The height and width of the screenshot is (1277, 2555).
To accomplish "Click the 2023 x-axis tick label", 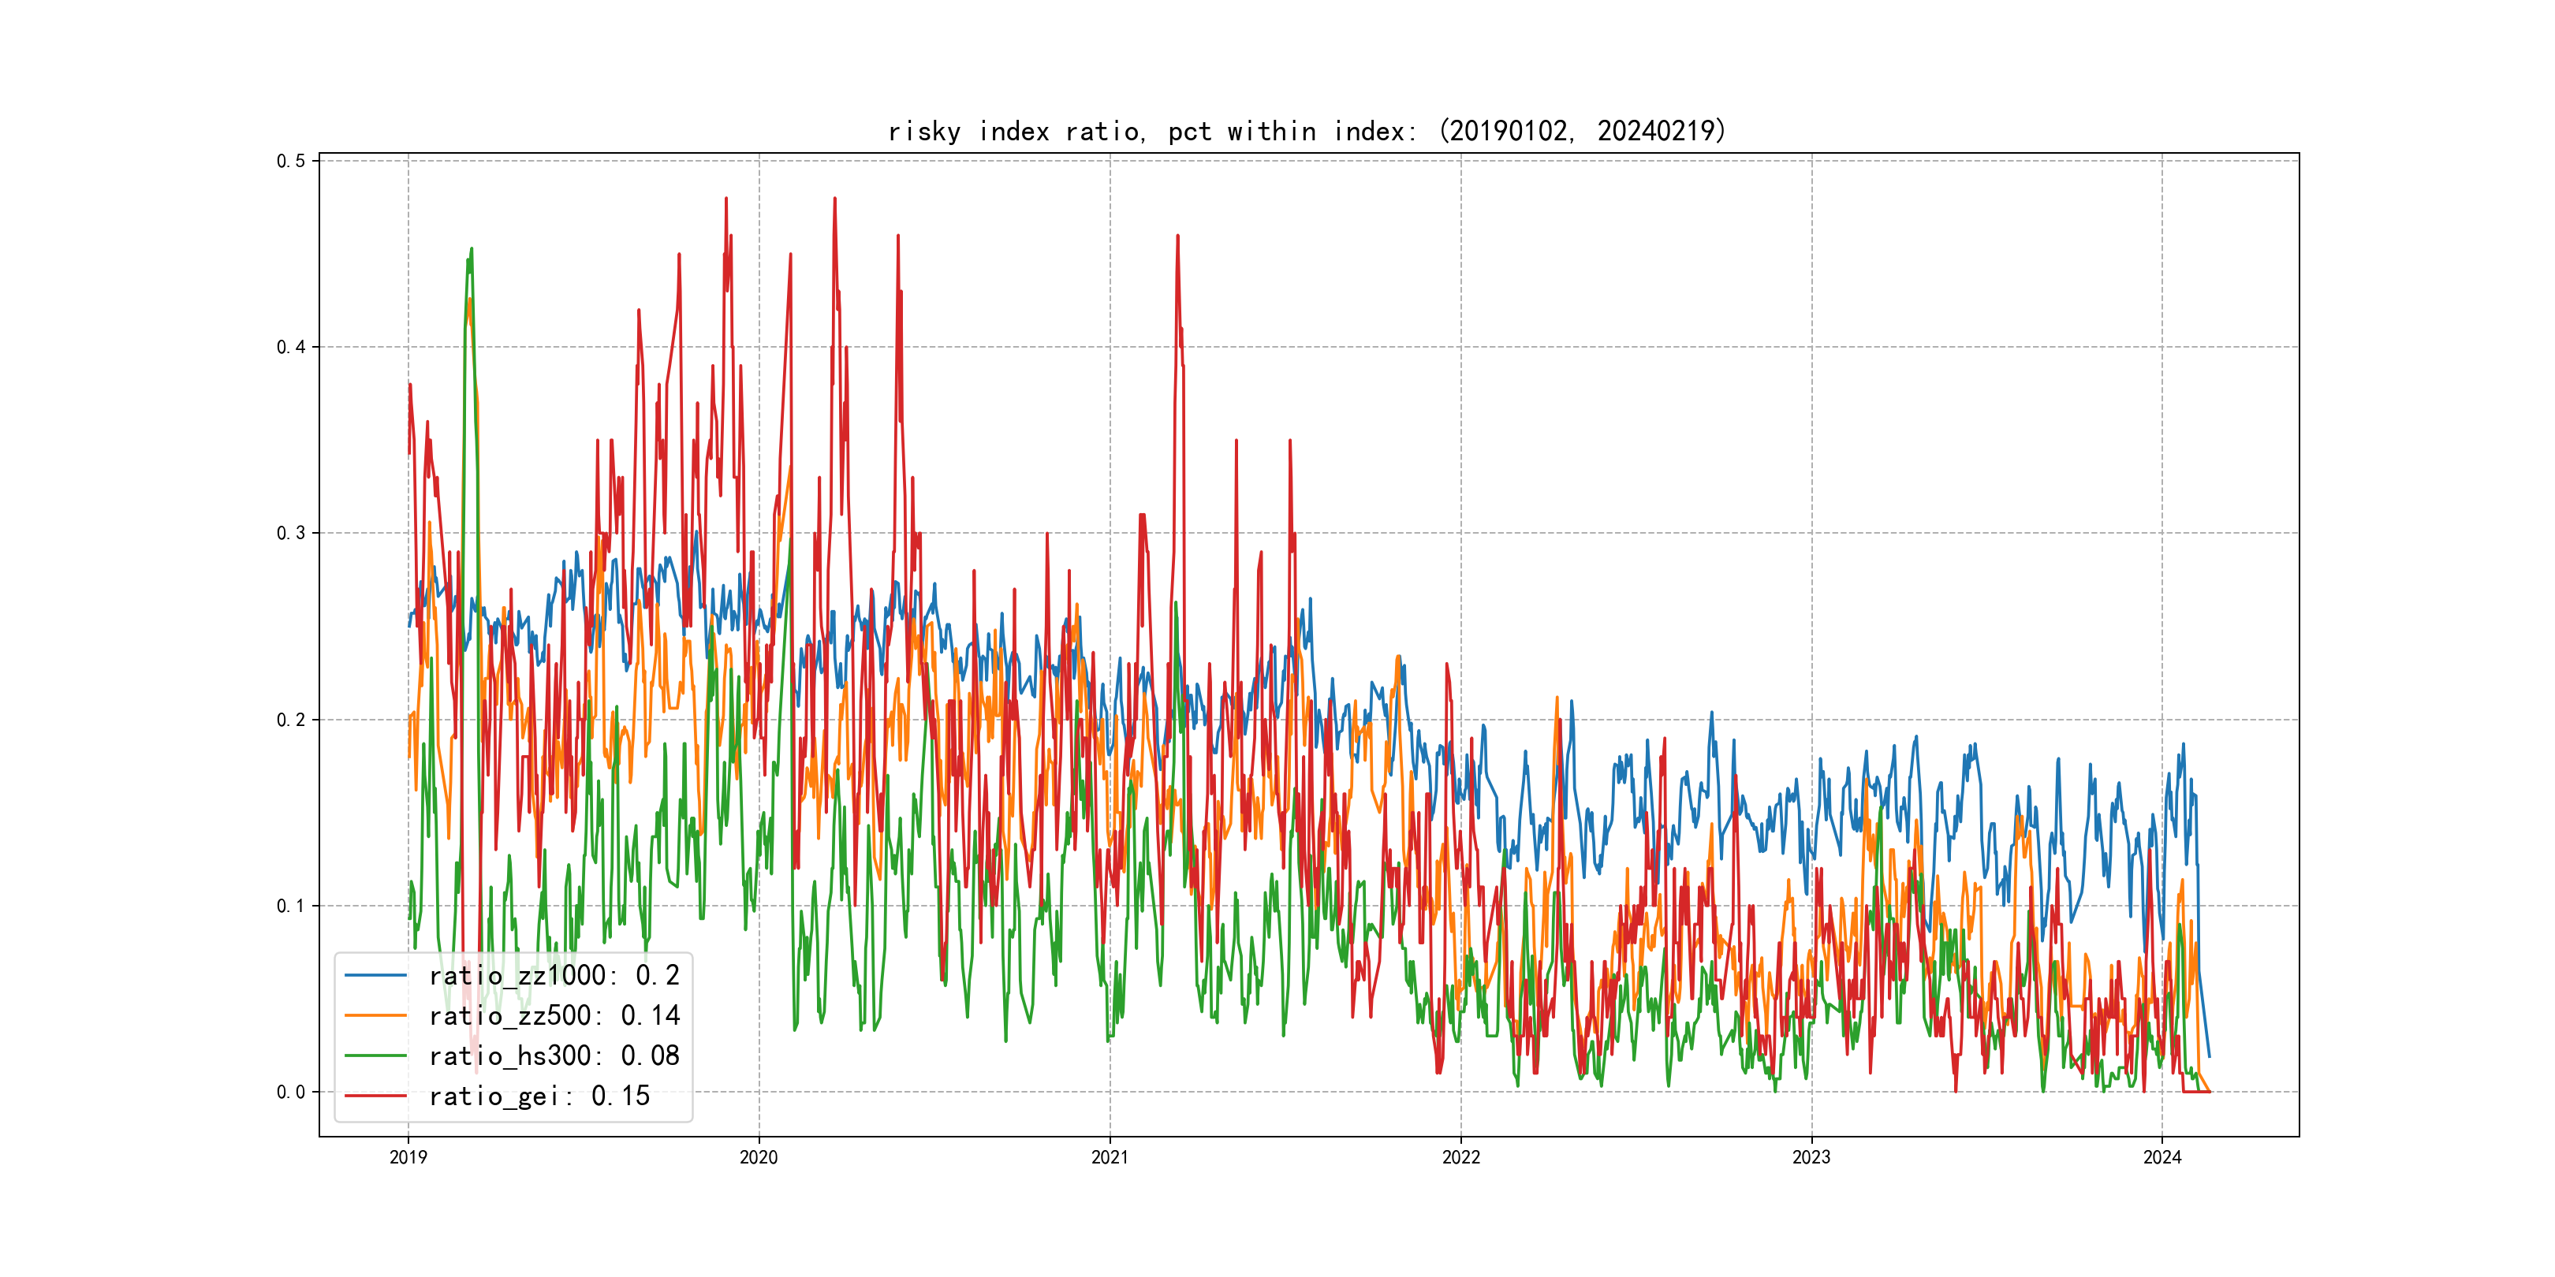I will (x=1811, y=1157).
